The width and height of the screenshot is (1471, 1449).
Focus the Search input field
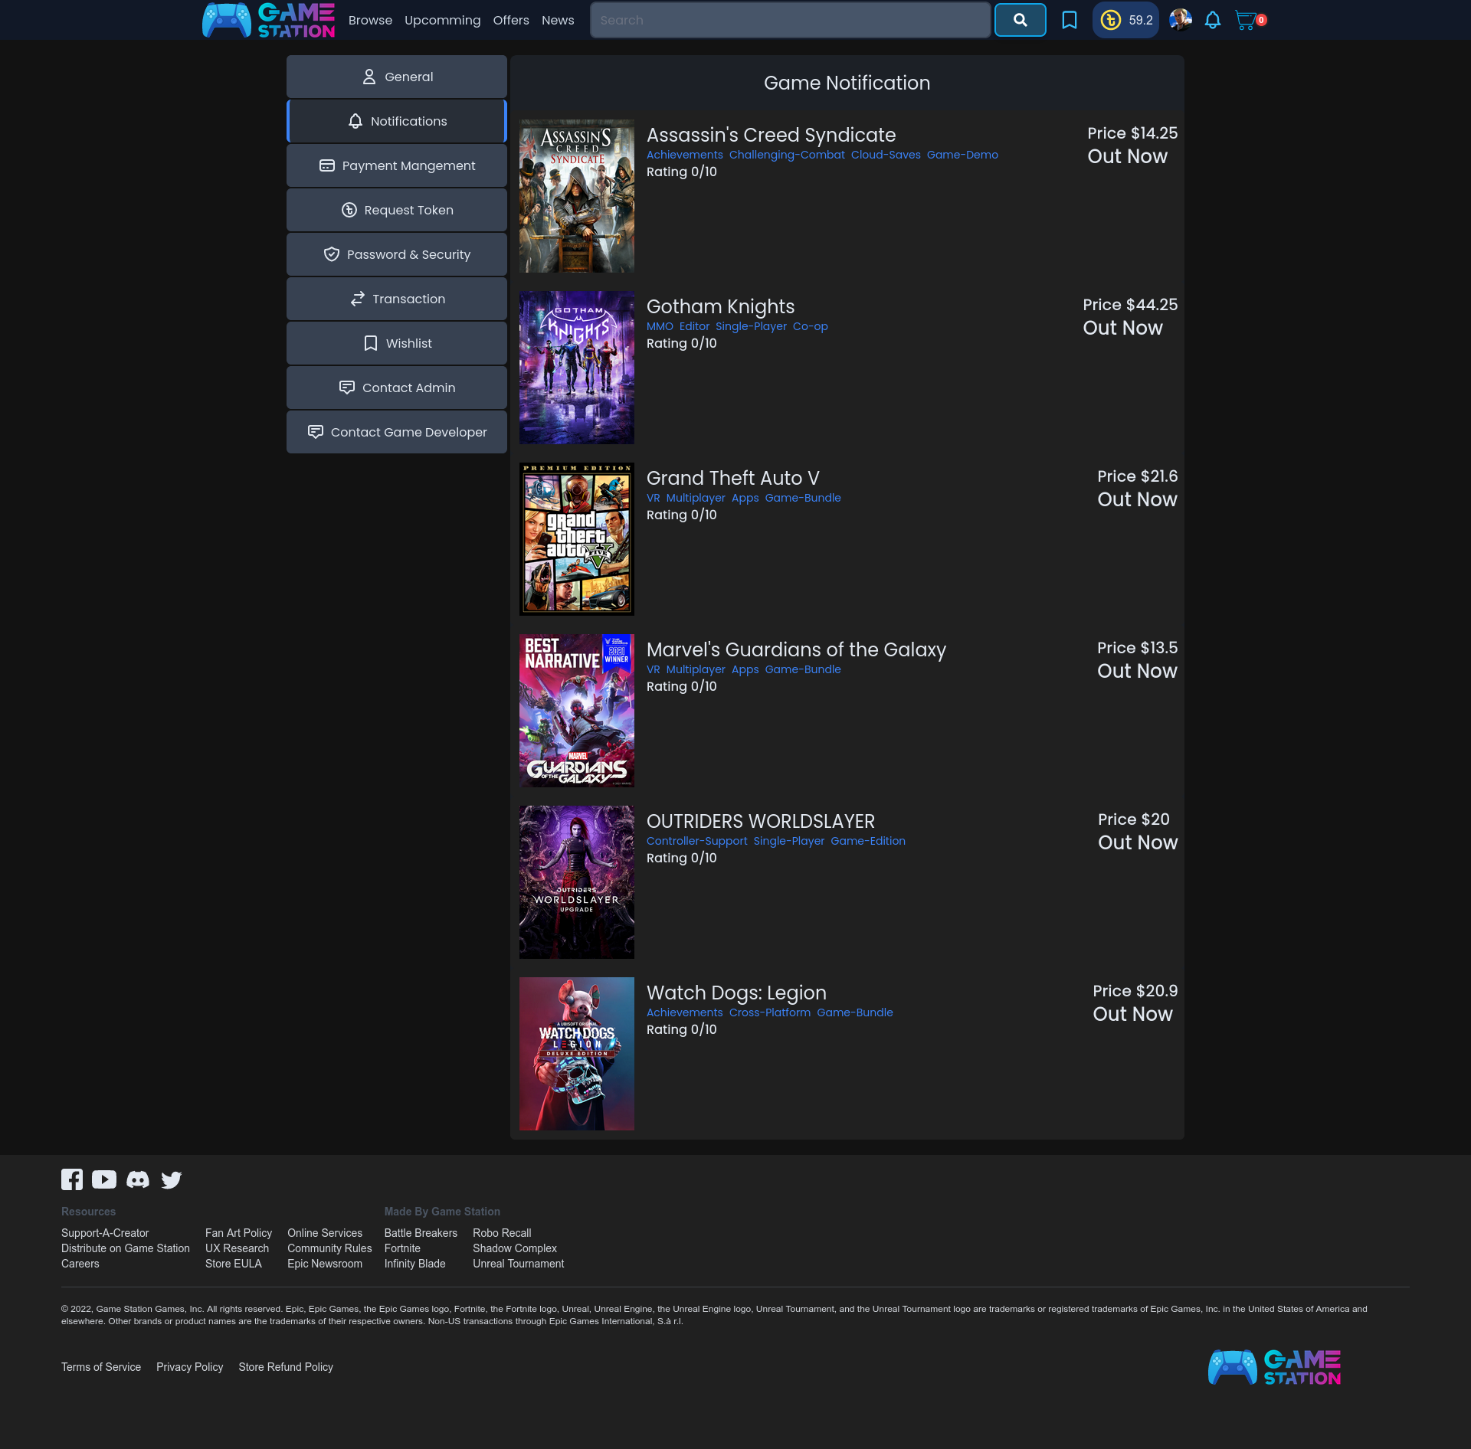tap(789, 20)
